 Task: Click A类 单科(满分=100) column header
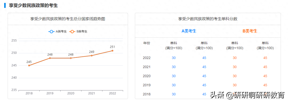[x=174, y=46]
